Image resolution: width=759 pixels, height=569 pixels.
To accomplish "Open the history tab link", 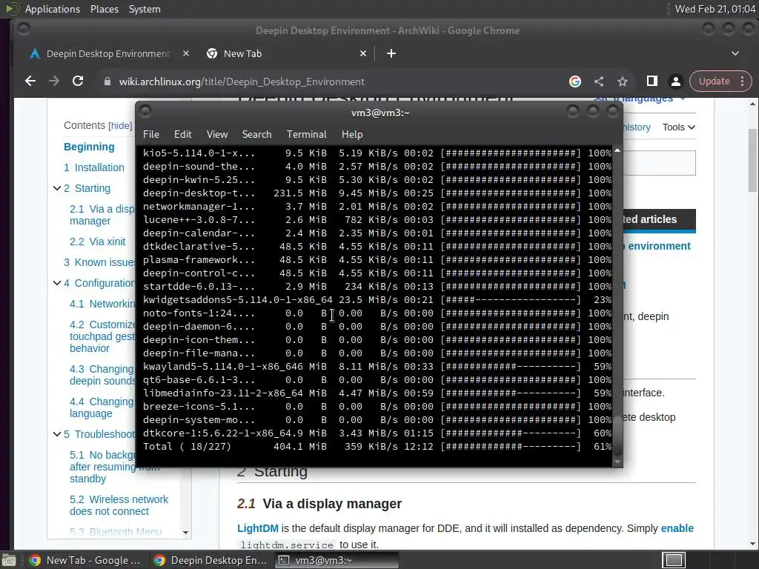I will pos(637,127).
